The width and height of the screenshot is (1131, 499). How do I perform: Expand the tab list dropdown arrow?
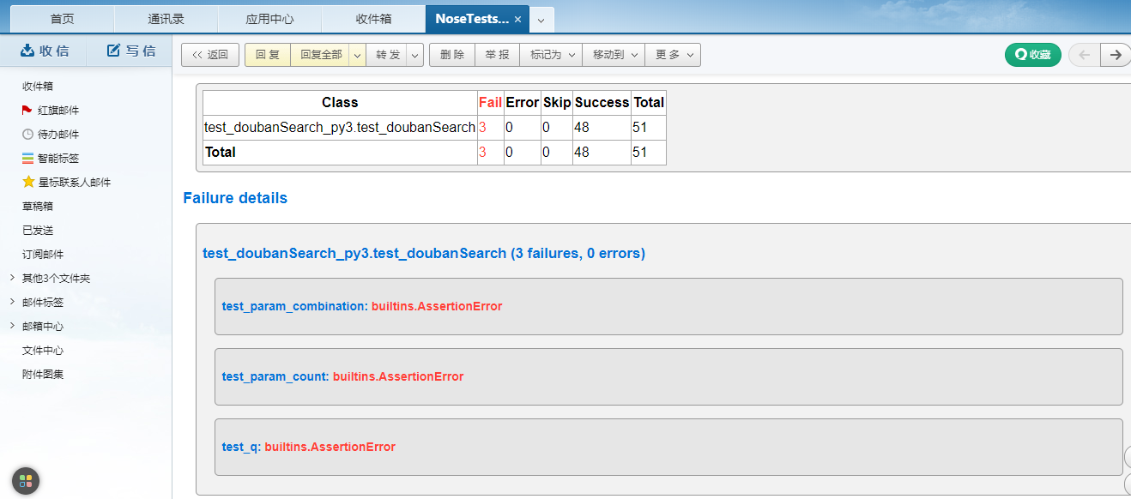click(x=541, y=20)
